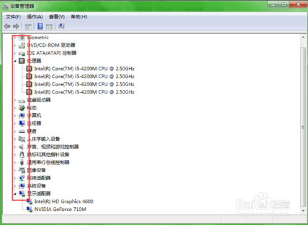Select the Biometric device category icon
Screen dimensions: 308x225
pyautogui.click(x=22, y=37)
